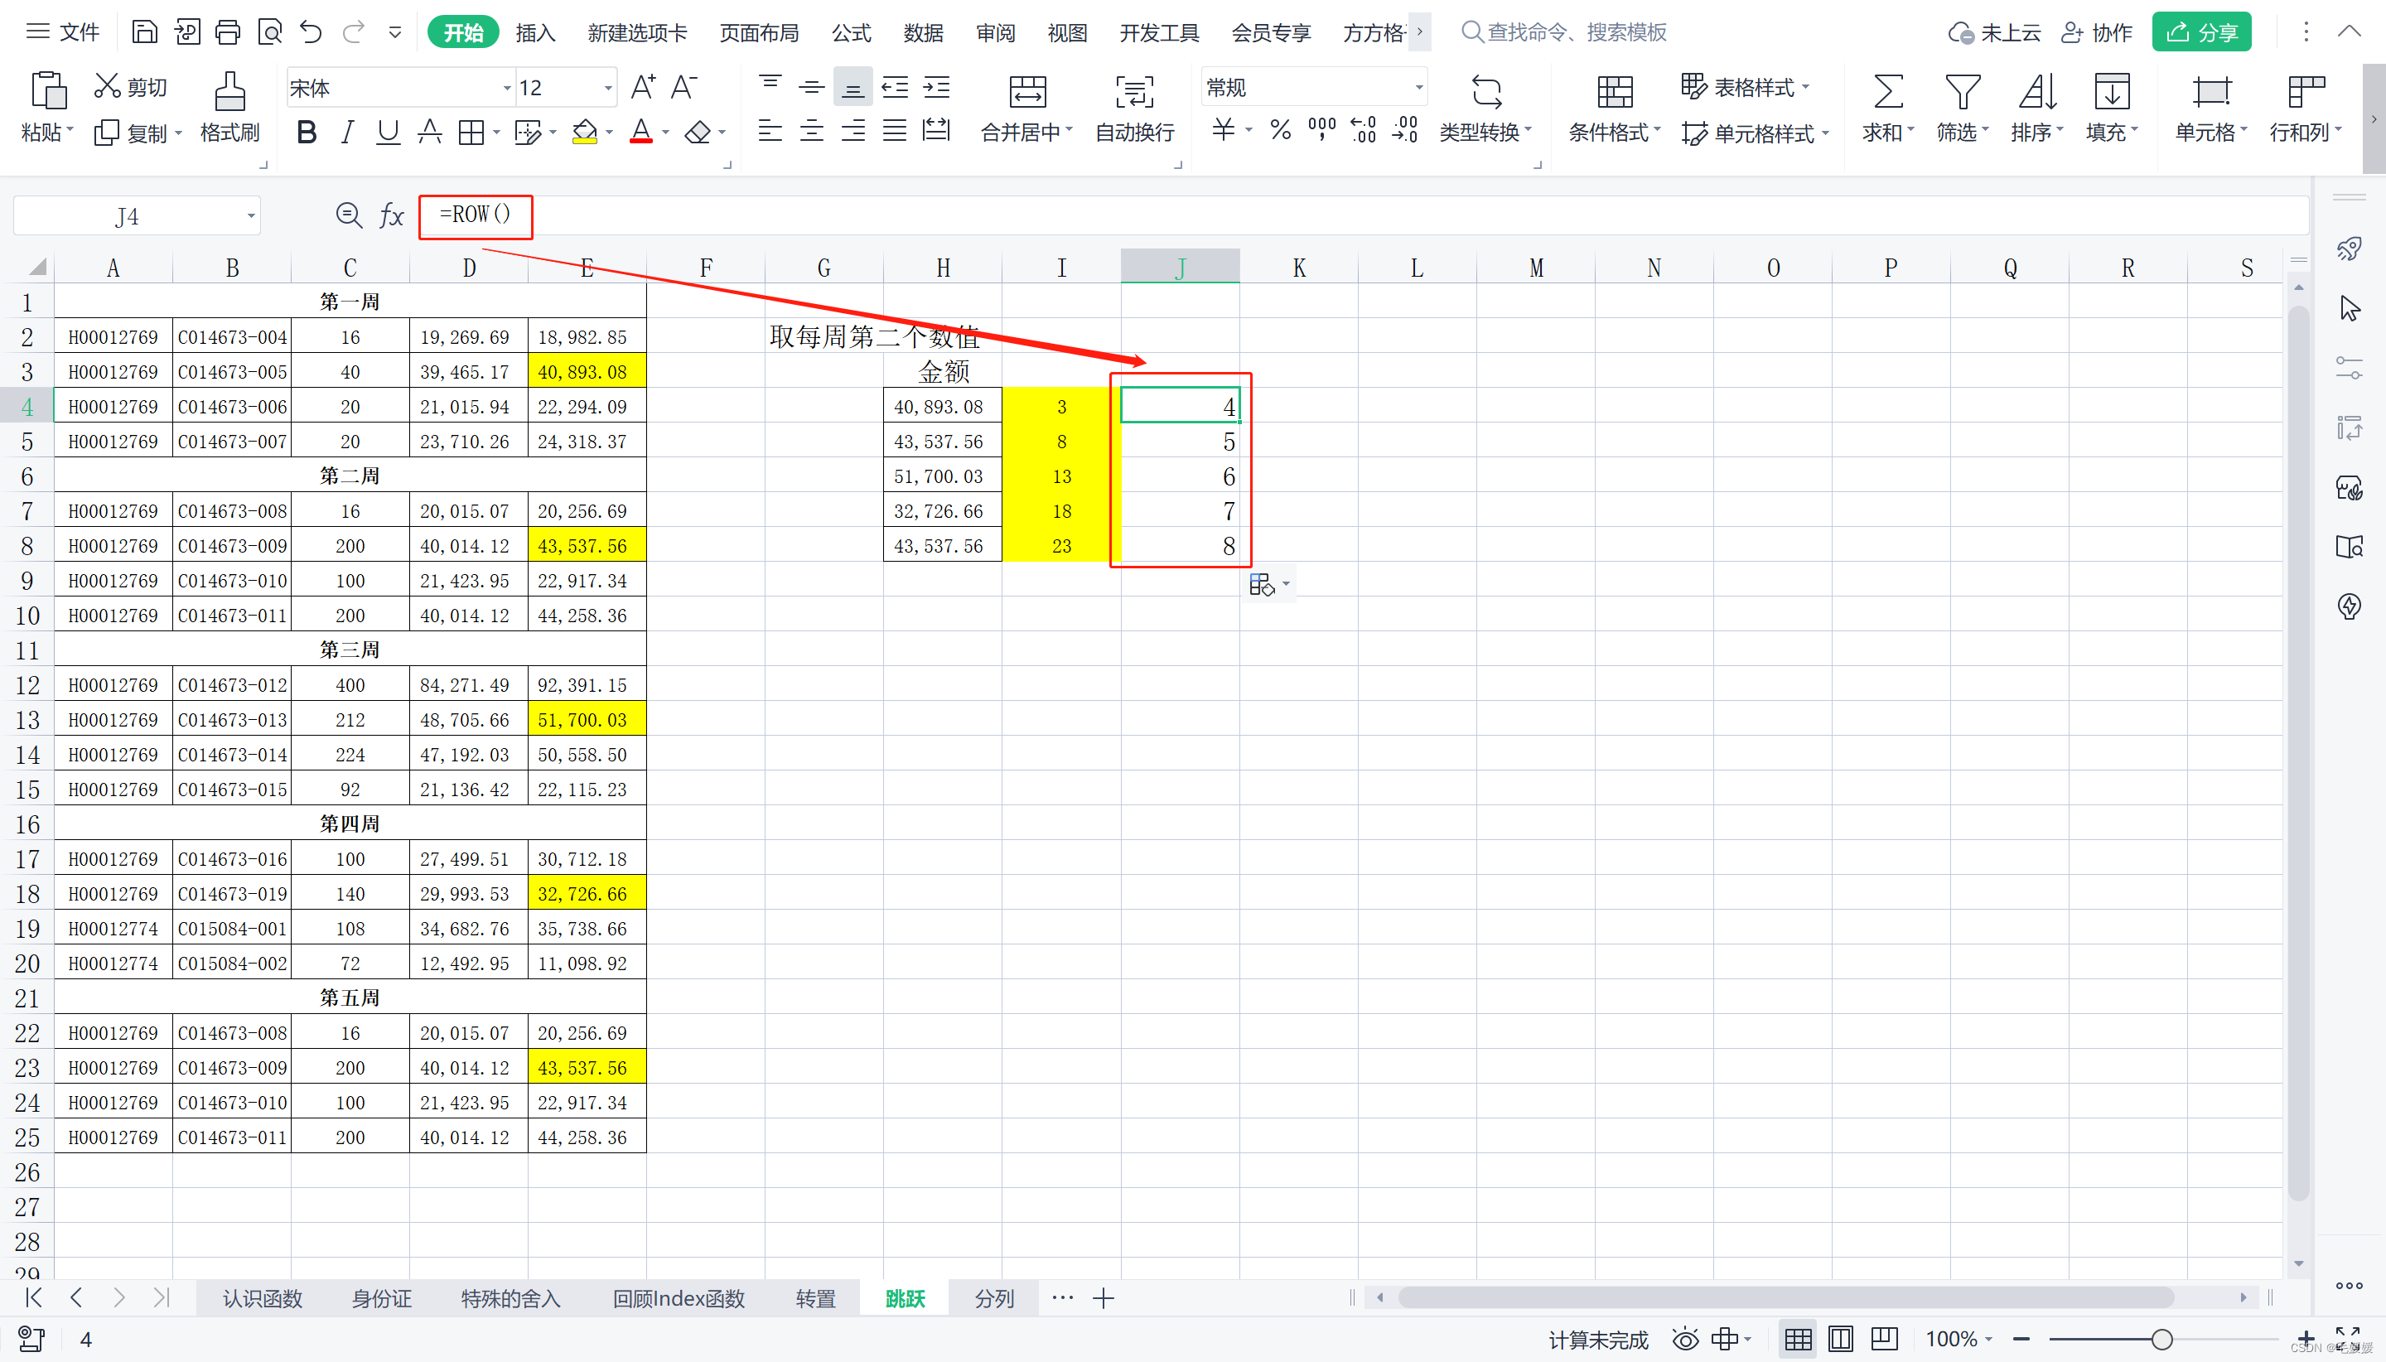Click the percent style icon
2386x1362 pixels.
pos(1281,130)
